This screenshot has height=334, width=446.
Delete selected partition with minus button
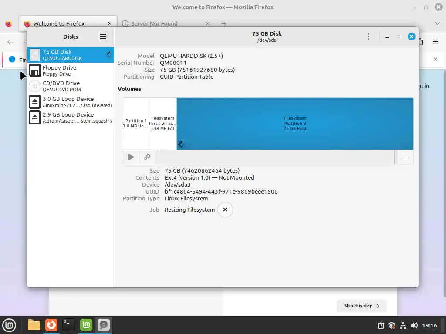405,157
